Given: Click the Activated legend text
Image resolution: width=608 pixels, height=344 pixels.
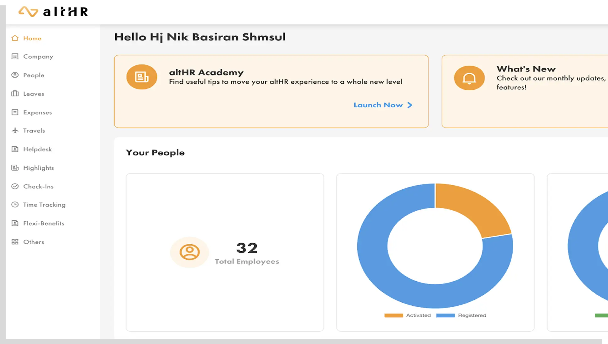Looking at the screenshot, I should pos(419,315).
